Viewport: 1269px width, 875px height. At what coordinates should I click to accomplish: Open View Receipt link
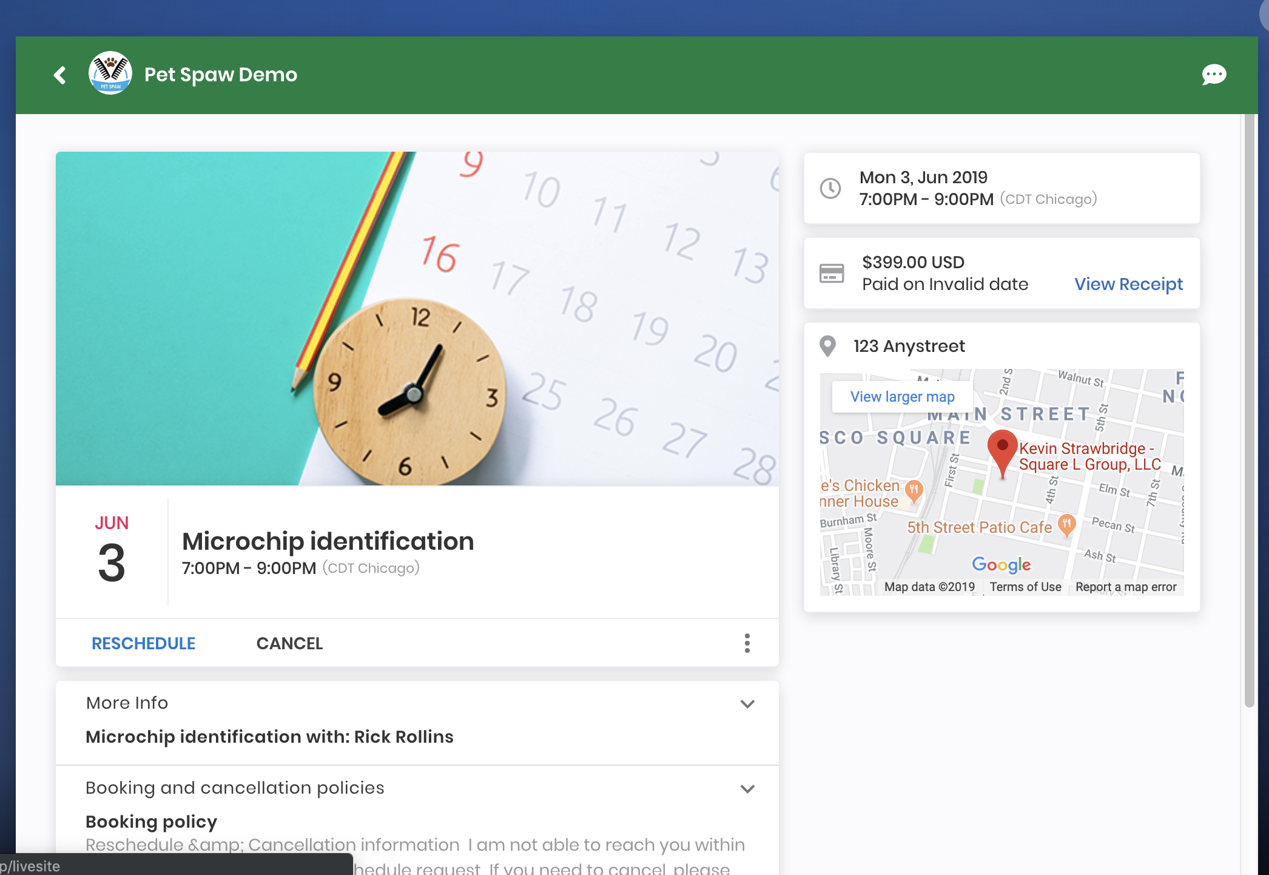tap(1128, 284)
